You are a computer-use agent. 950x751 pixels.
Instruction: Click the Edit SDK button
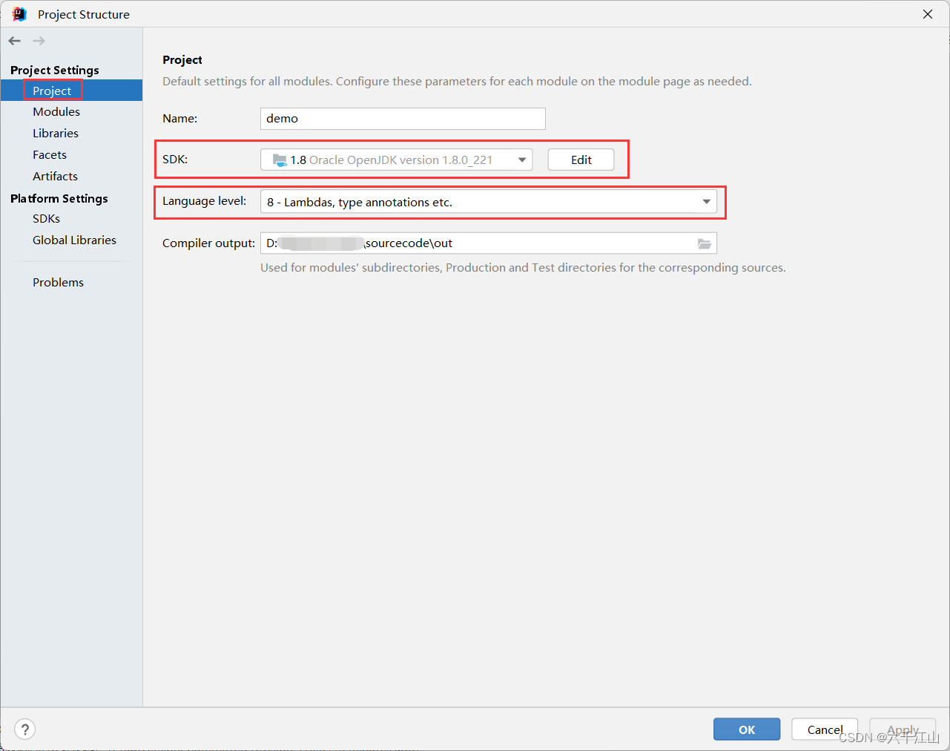581,160
